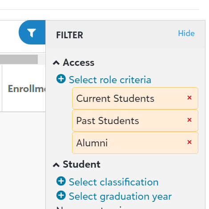Image resolution: width=209 pixels, height=209 pixels.
Task: Hide the filter panel
Action: coord(186,33)
